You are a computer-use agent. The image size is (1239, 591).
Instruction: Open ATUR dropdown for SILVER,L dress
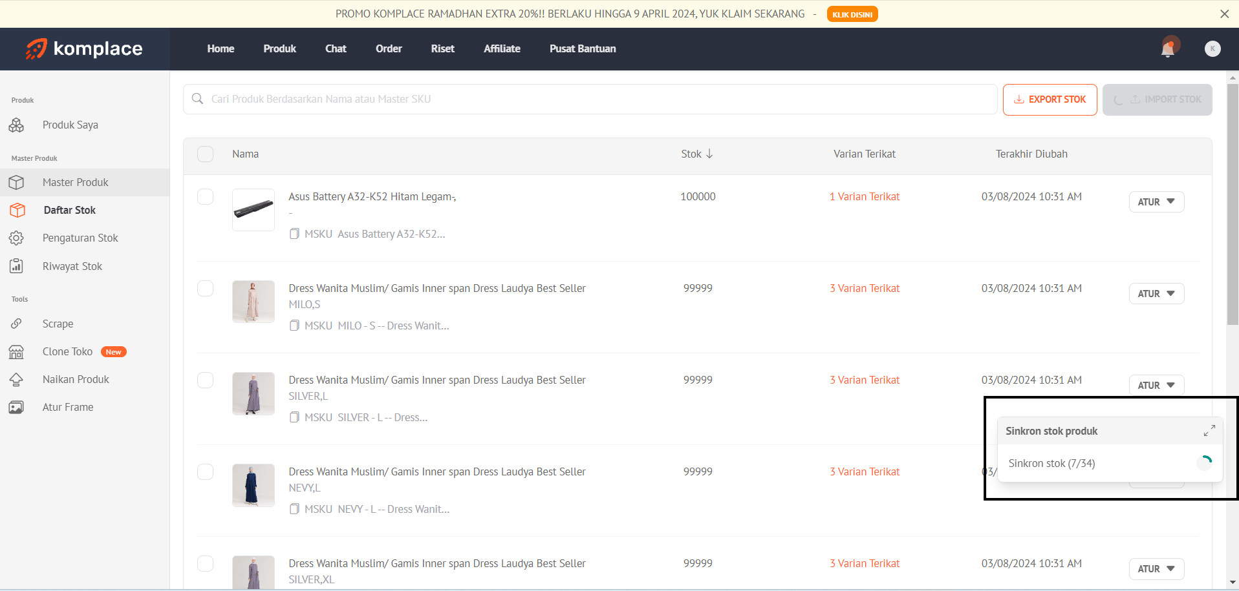[x=1156, y=385]
